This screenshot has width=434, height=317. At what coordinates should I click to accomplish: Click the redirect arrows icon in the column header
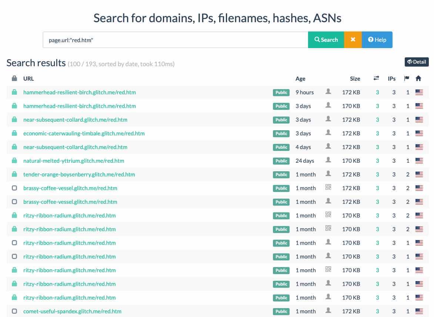377,78
